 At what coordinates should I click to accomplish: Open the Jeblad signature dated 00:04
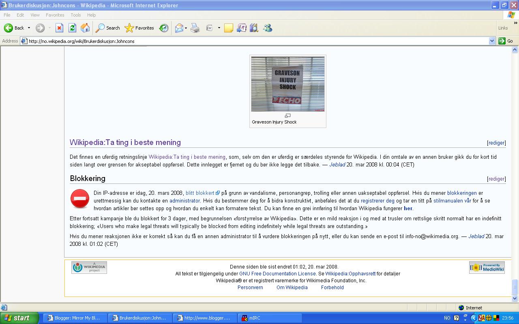coord(337,165)
